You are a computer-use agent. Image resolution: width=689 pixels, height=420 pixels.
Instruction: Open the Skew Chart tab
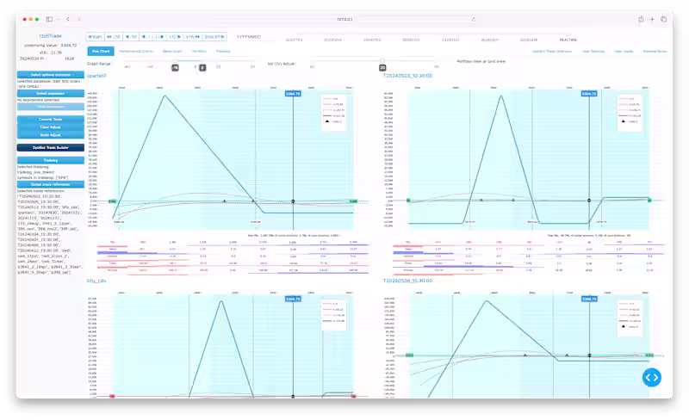pos(172,52)
